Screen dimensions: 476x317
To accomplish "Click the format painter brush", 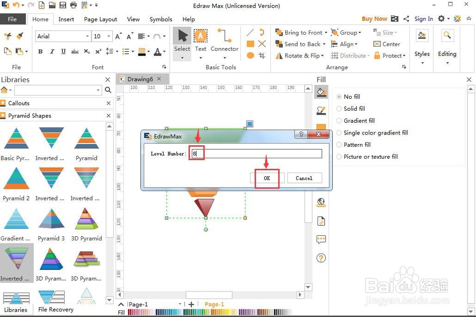I will (20, 36).
